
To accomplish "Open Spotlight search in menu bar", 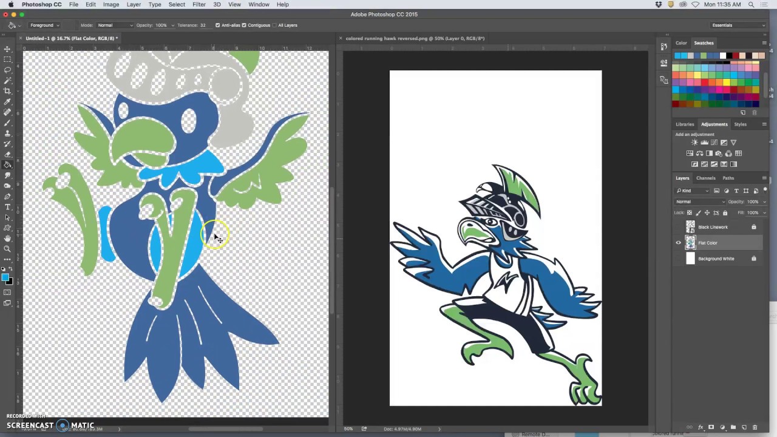I will coord(752,4).
